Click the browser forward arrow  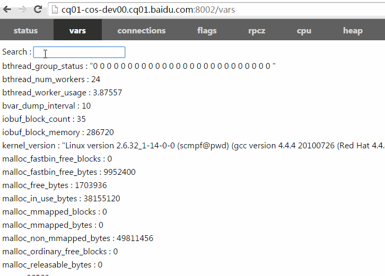click(x=22, y=10)
